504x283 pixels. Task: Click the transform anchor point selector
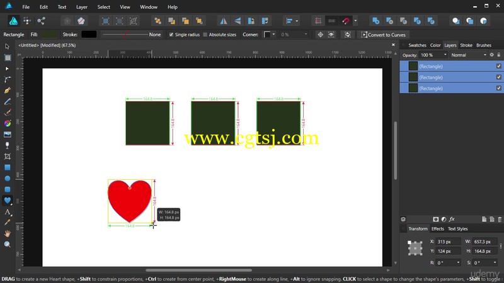pyautogui.click(x=415, y=248)
